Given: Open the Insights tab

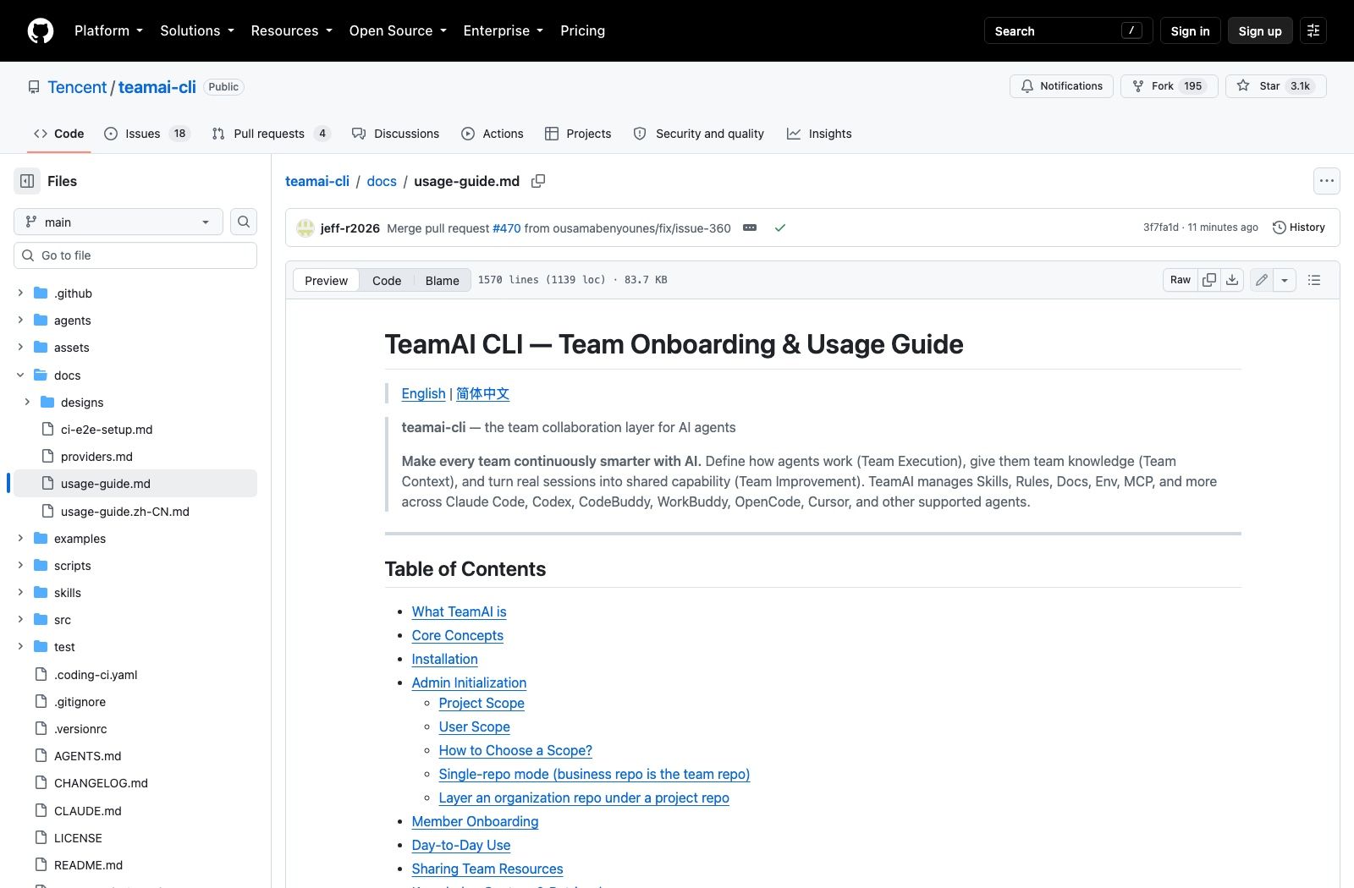Looking at the screenshot, I should coord(819,134).
